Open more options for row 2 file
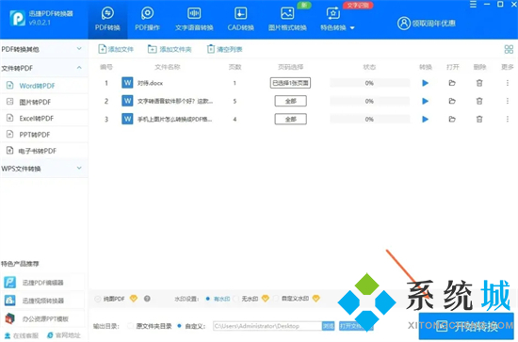This screenshot has width=518, height=342. (508, 101)
